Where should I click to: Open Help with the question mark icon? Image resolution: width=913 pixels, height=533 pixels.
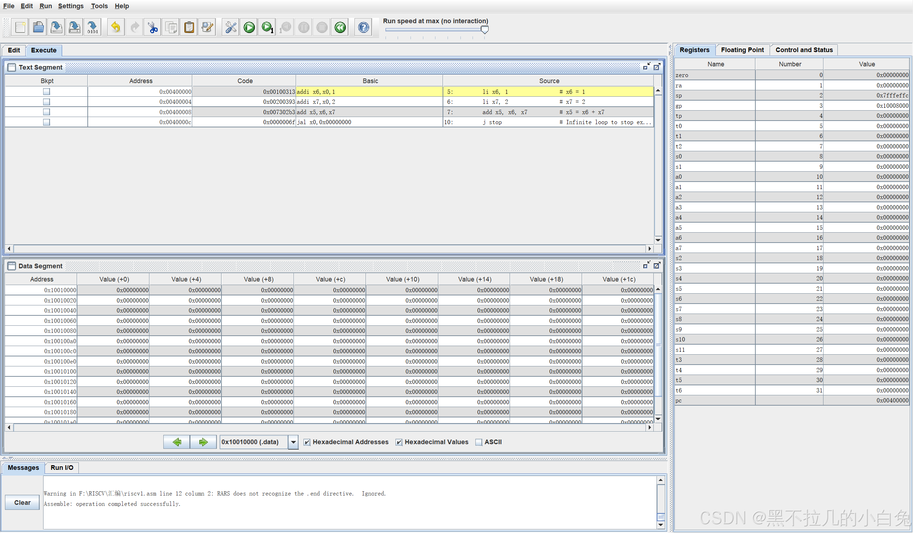pyautogui.click(x=363, y=27)
